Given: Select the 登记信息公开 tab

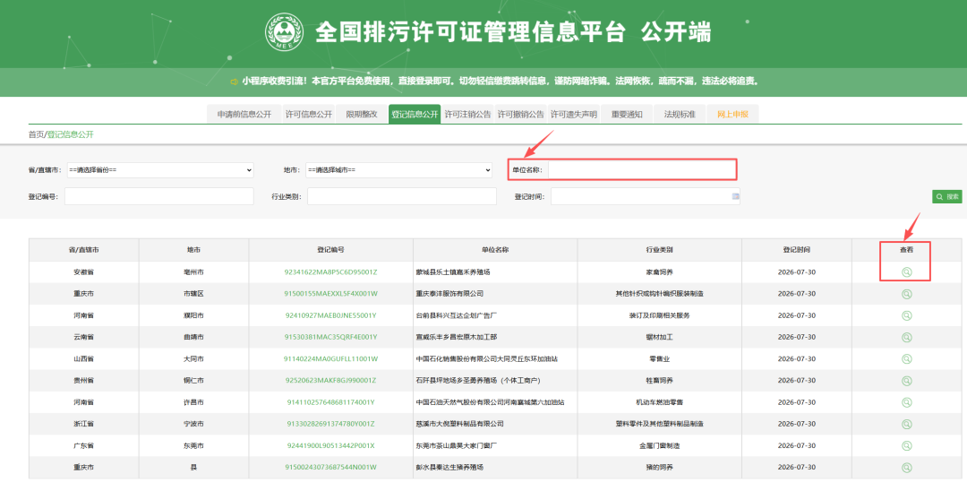Looking at the screenshot, I should [415, 114].
